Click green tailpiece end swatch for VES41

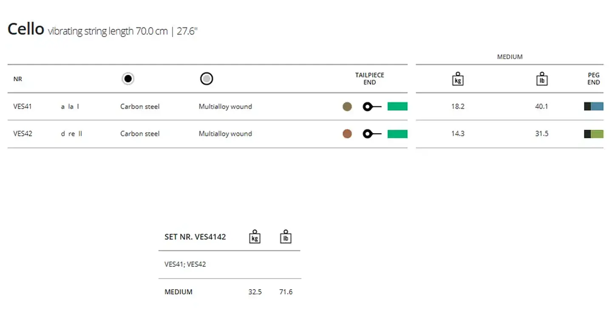tap(397, 106)
